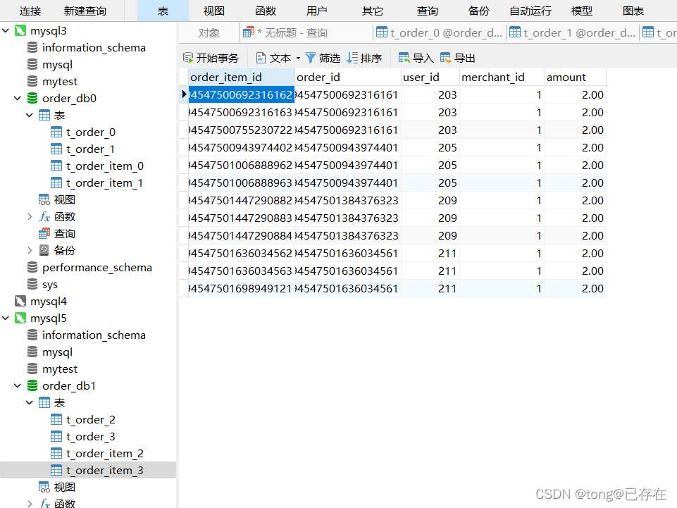This screenshot has width=677, height=508.
Task: Click the mysql5 connection icon
Action: tap(20, 318)
